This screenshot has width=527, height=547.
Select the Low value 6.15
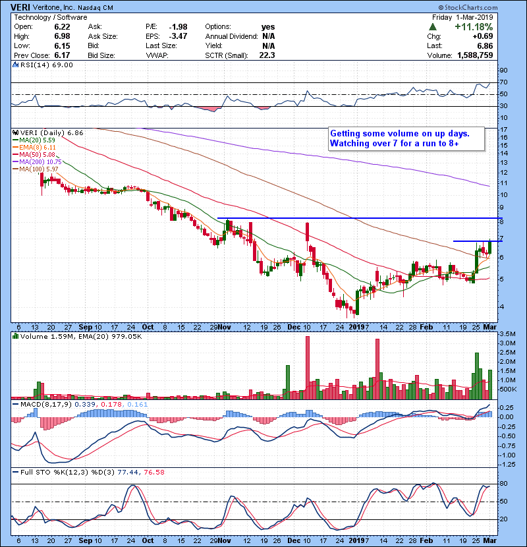coord(62,45)
